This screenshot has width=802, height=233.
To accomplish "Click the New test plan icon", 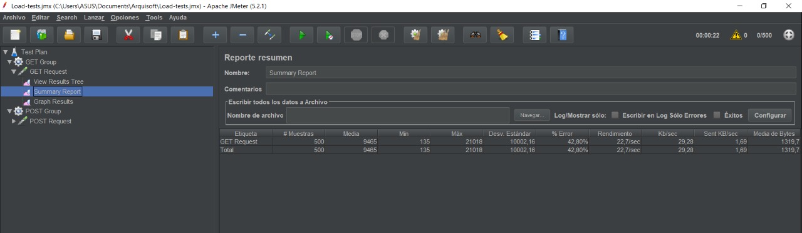I will (x=15, y=35).
